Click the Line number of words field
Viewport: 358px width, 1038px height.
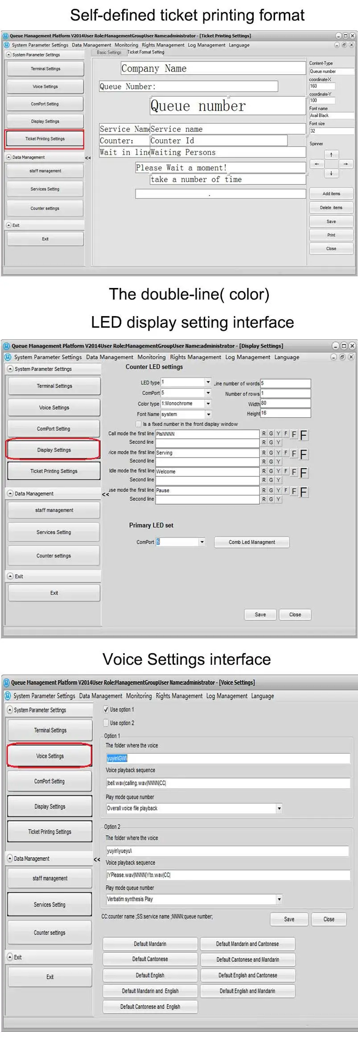coord(285,383)
